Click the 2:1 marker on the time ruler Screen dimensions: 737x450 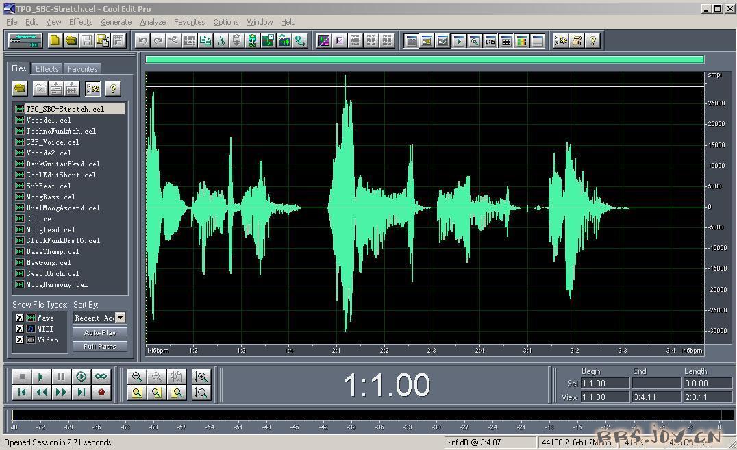336,350
